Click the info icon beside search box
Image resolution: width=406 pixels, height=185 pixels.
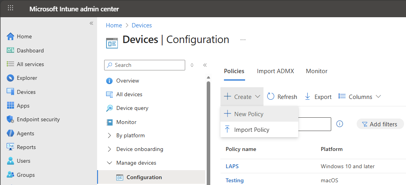[x=340, y=124]
